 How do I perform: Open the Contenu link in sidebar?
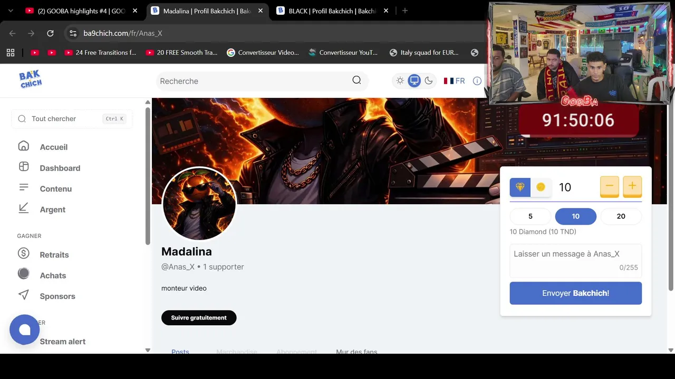[x=56, y=189]
